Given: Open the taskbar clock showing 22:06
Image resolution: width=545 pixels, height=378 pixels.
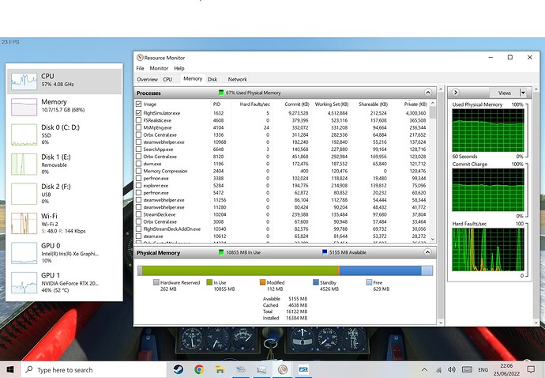Looking at the screenshot, I should 506,369.
